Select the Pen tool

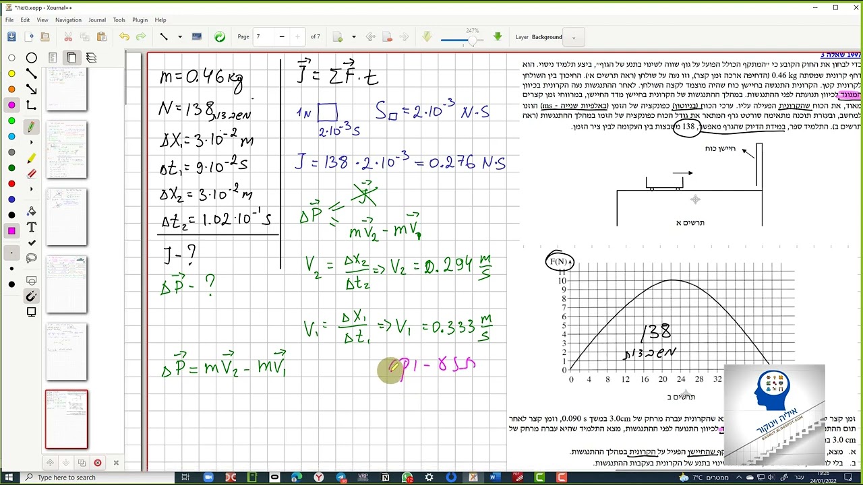tap(31, 126)
